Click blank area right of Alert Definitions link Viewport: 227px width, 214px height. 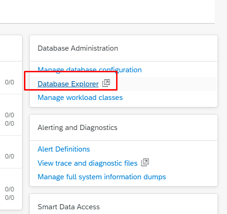click(154, 149)
